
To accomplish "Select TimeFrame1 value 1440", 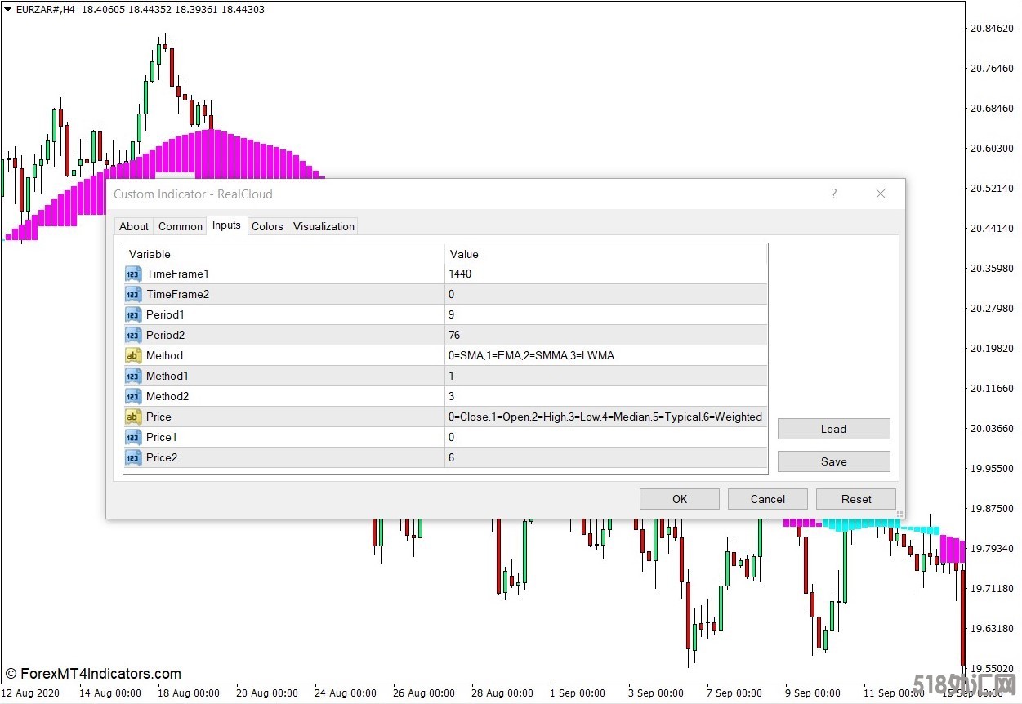I will [606, 274].
